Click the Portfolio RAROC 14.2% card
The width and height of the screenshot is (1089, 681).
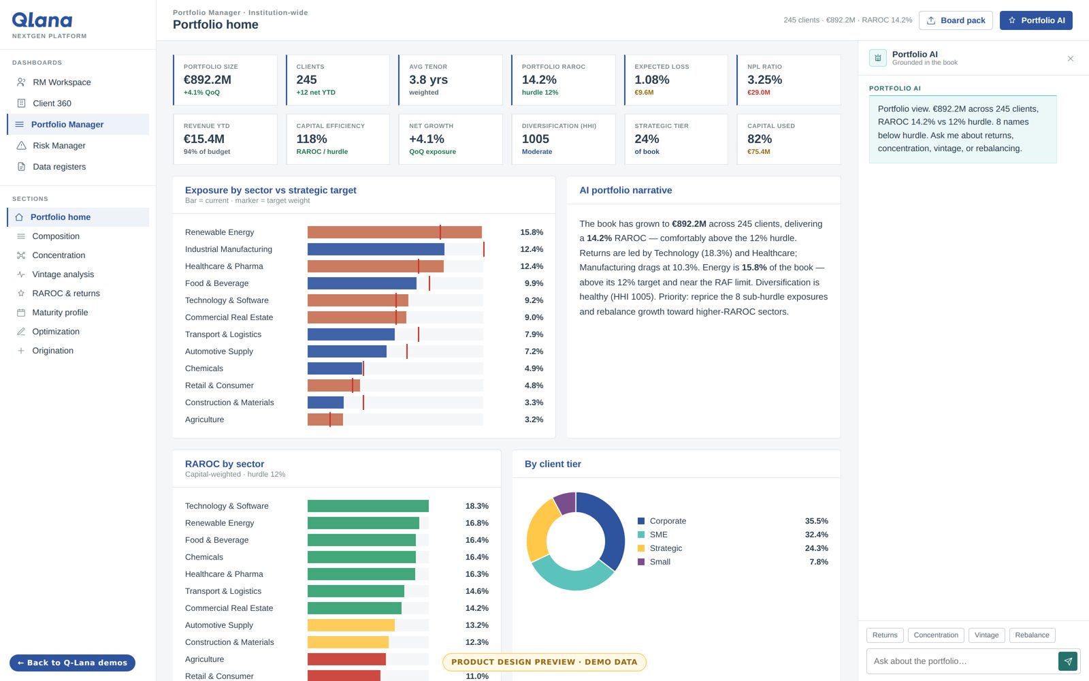coord(564,80)
